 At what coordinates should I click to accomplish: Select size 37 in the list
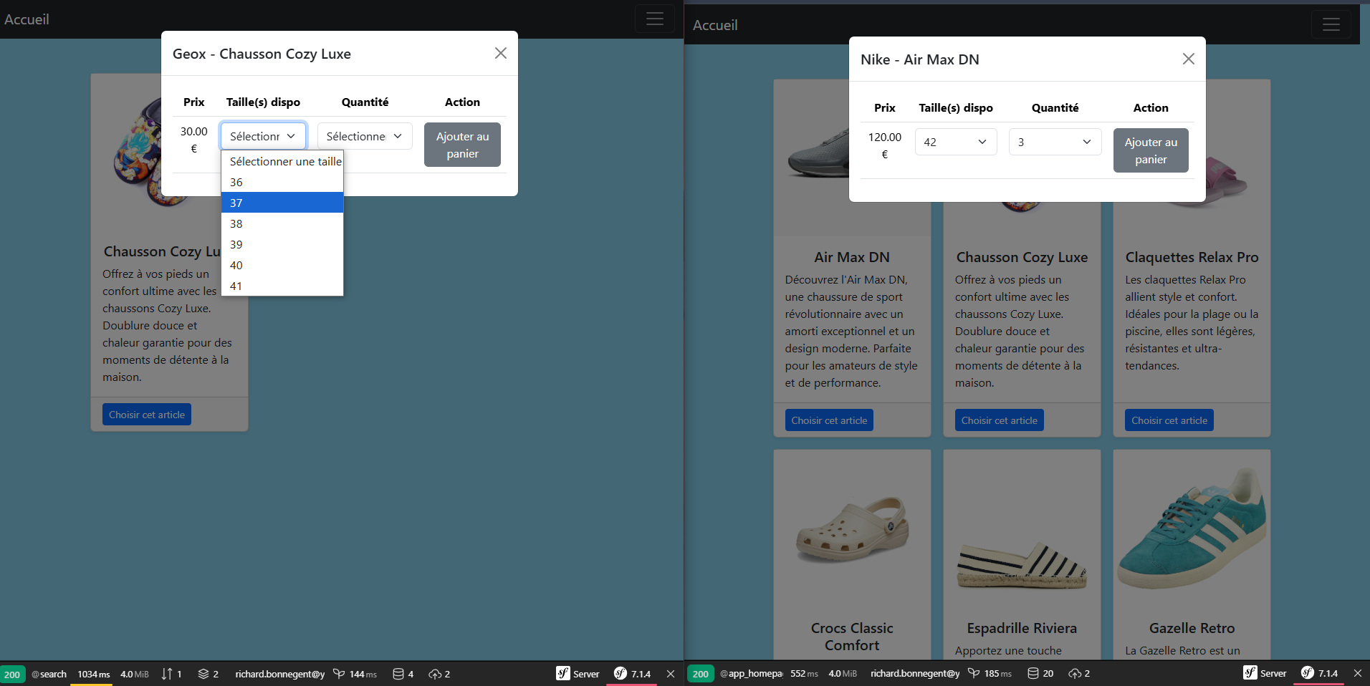click(282, 203)
